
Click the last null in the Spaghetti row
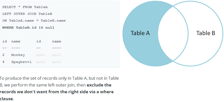(x=57, y=62)
